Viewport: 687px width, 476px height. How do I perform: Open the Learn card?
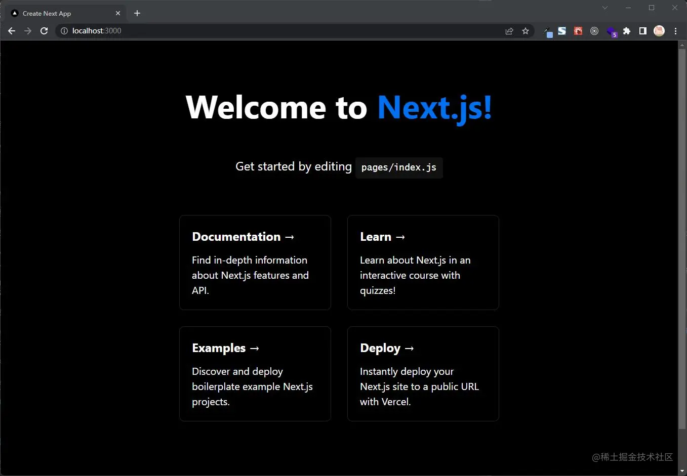pyautogui.click(x=423, y=263)
